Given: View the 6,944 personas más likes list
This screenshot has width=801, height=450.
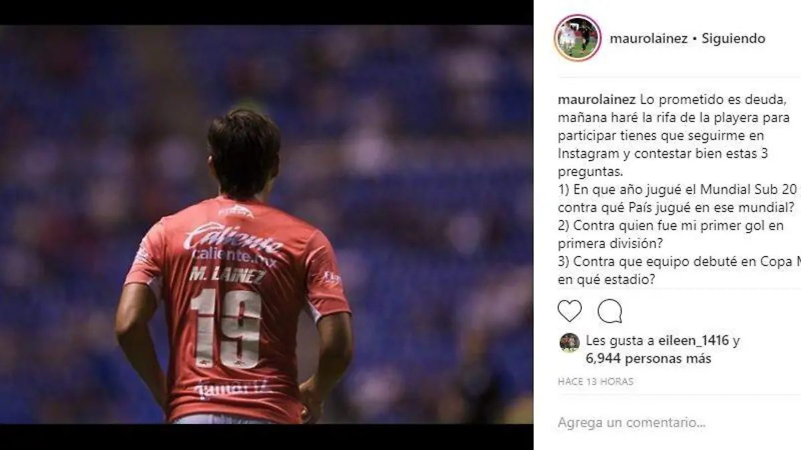Looking at the screenshot, I should pyautogui.click(x=648, y=359).
